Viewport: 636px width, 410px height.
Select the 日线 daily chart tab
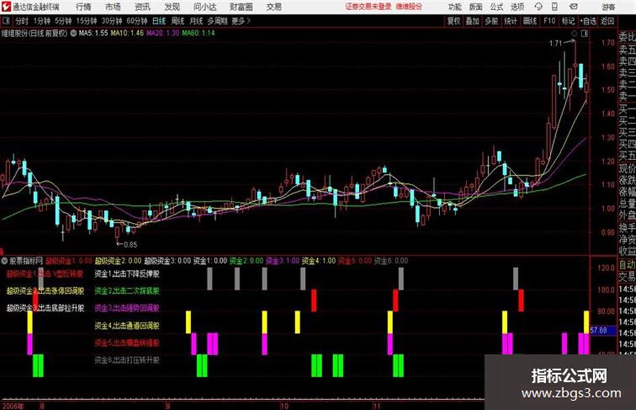point(159,21)
